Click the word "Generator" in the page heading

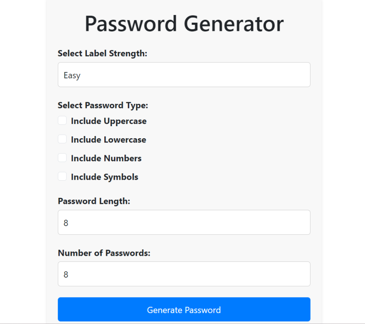click(234, 24)
